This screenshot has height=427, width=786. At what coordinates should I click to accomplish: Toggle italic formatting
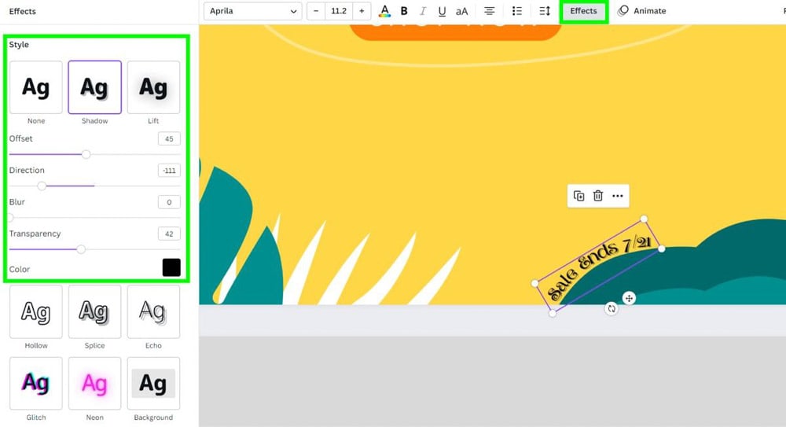(x=424, y=11)
